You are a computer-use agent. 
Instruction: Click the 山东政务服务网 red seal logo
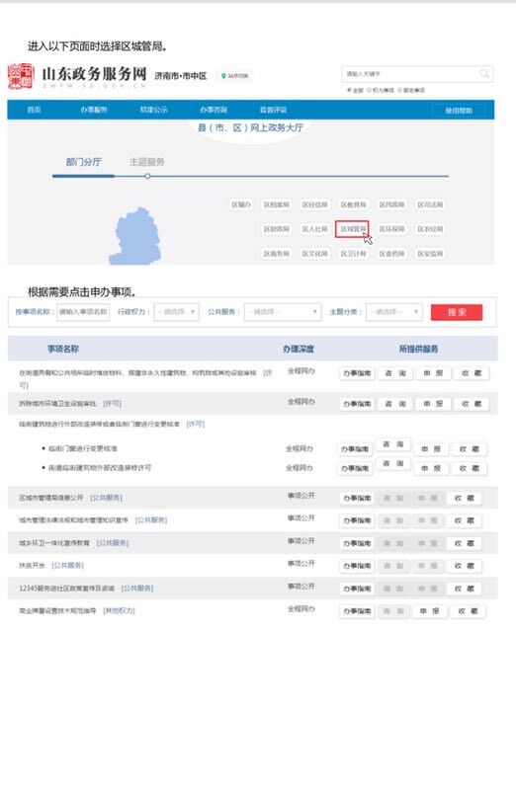[x=21, y=76]
